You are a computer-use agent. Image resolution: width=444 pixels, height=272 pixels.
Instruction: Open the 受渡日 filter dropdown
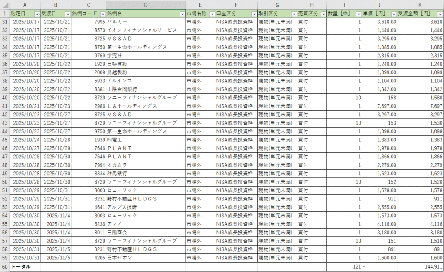point(67,14)
